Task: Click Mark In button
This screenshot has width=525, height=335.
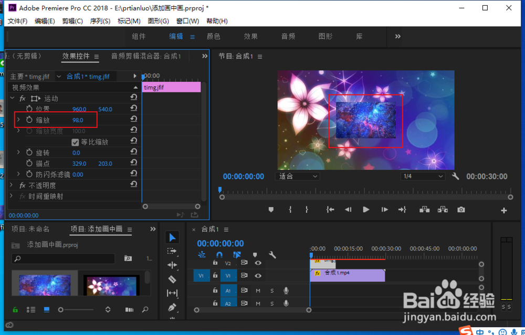Action: (290, 210)
